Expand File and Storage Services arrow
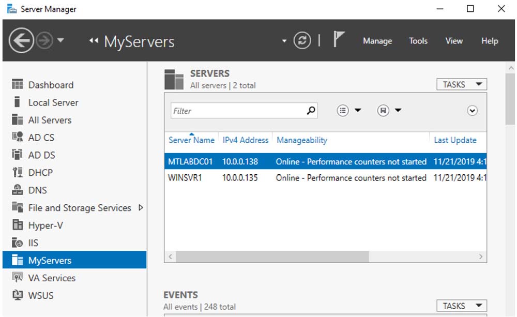 [141, 208]
